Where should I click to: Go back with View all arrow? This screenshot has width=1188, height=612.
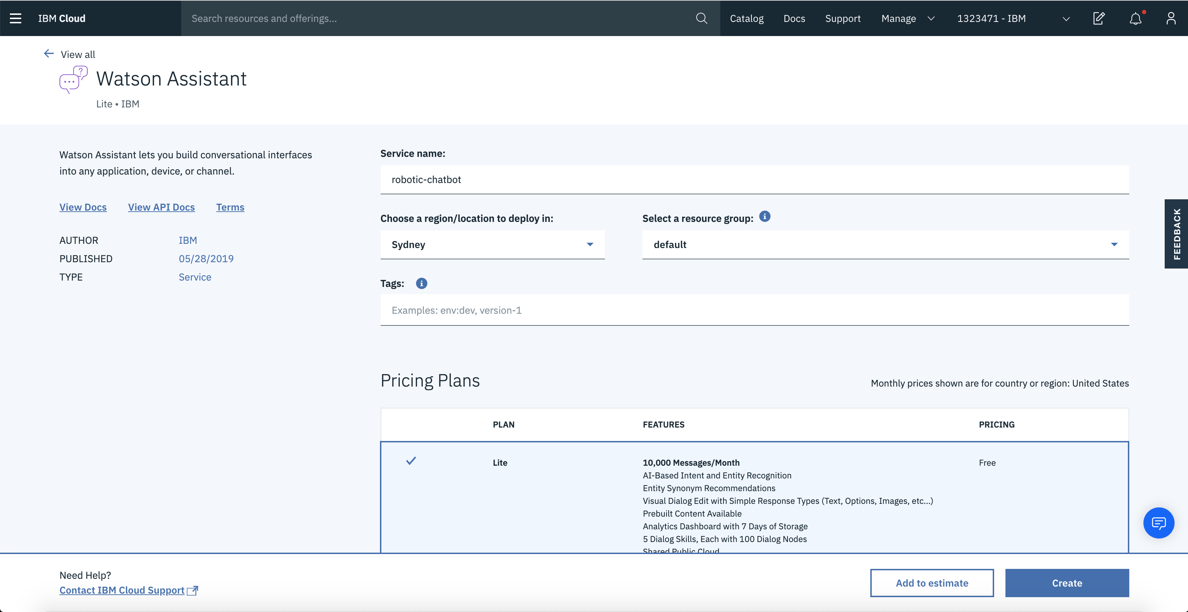pyautogui.click(x=49, y=54)
